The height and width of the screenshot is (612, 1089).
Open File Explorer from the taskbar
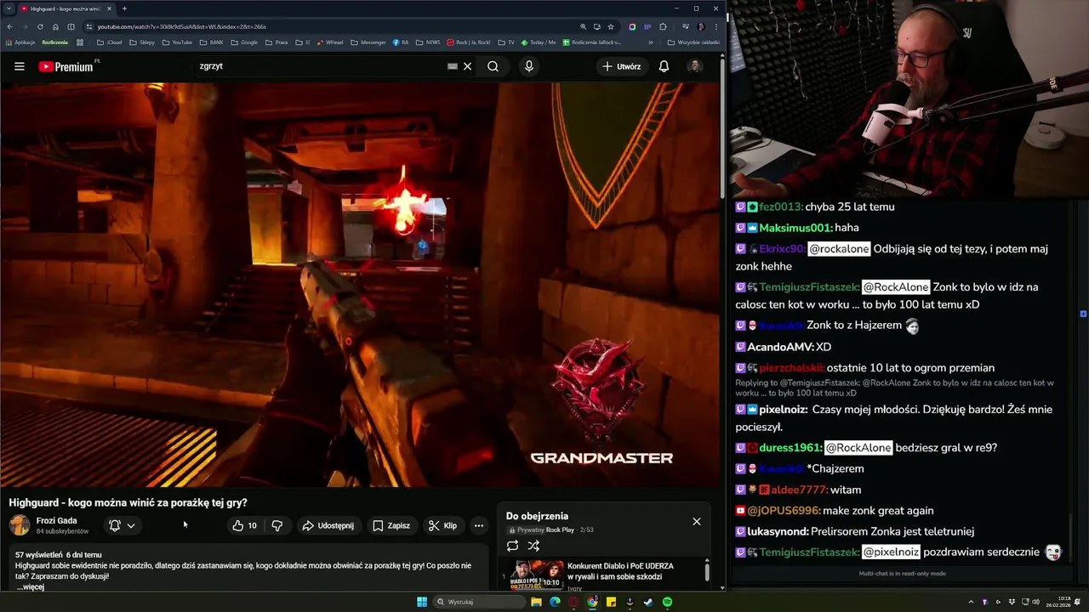click(536, 602)
